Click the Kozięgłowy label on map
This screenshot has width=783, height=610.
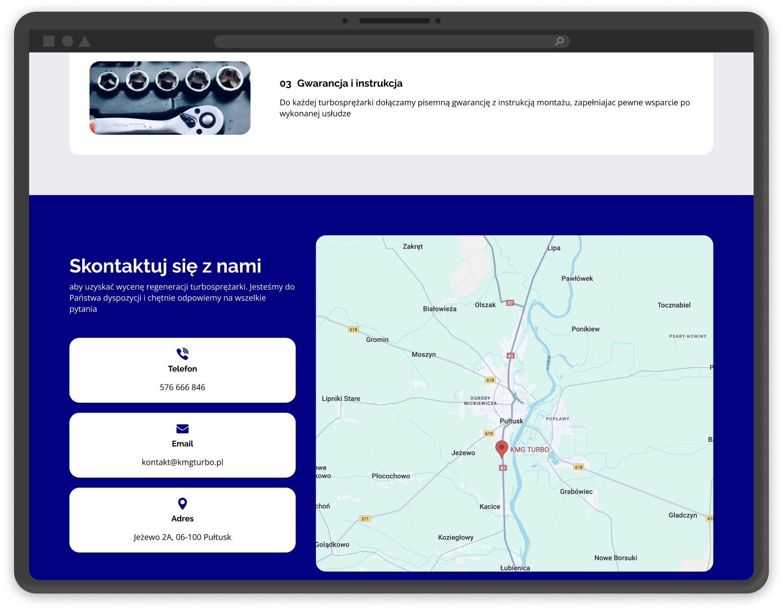[456, 538]
